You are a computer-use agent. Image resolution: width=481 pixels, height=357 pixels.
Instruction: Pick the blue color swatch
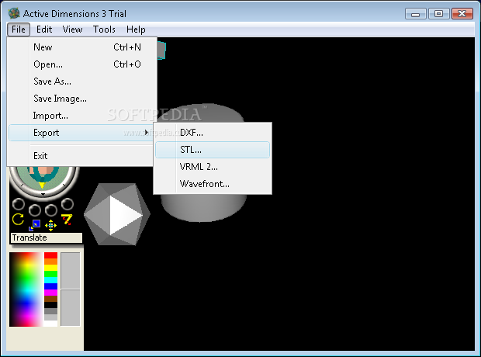50,286
